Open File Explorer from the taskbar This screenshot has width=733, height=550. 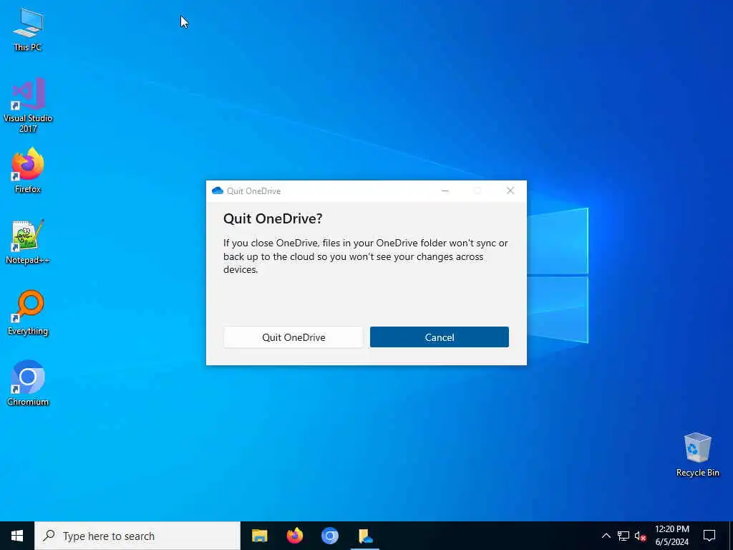click(259, 536)
